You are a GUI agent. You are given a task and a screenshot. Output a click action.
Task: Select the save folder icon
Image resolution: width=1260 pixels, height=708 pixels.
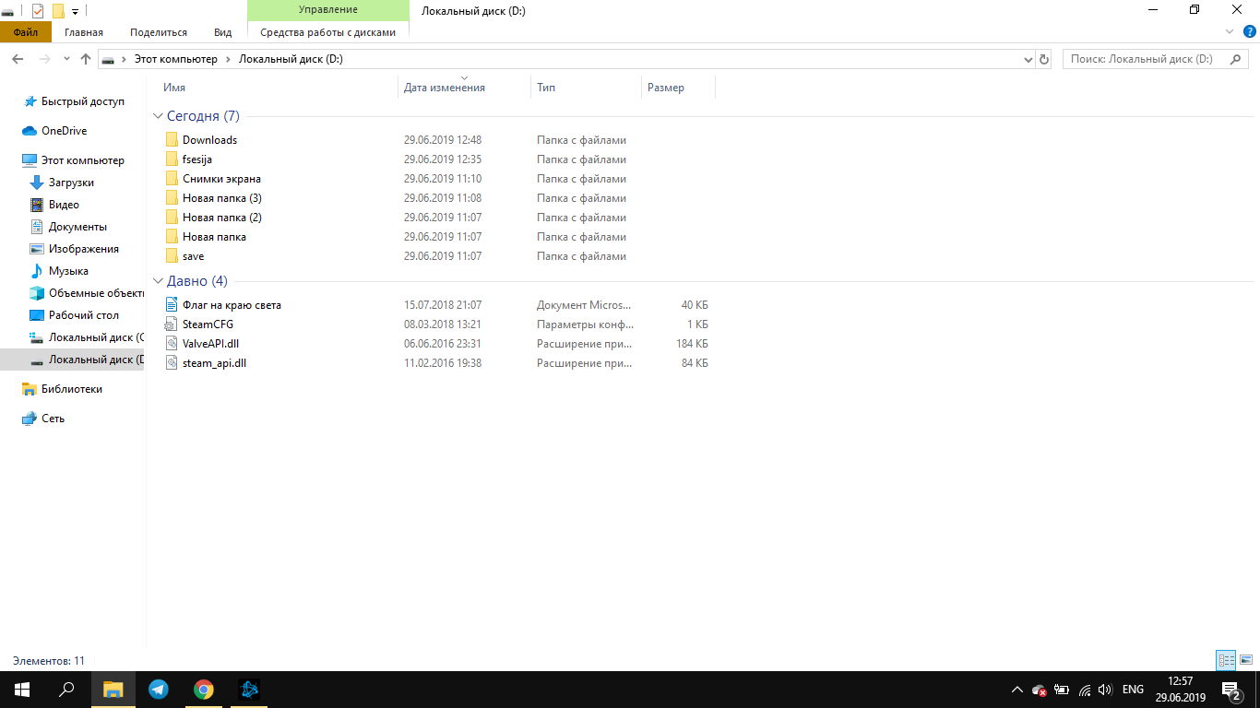tap(172, 256)
